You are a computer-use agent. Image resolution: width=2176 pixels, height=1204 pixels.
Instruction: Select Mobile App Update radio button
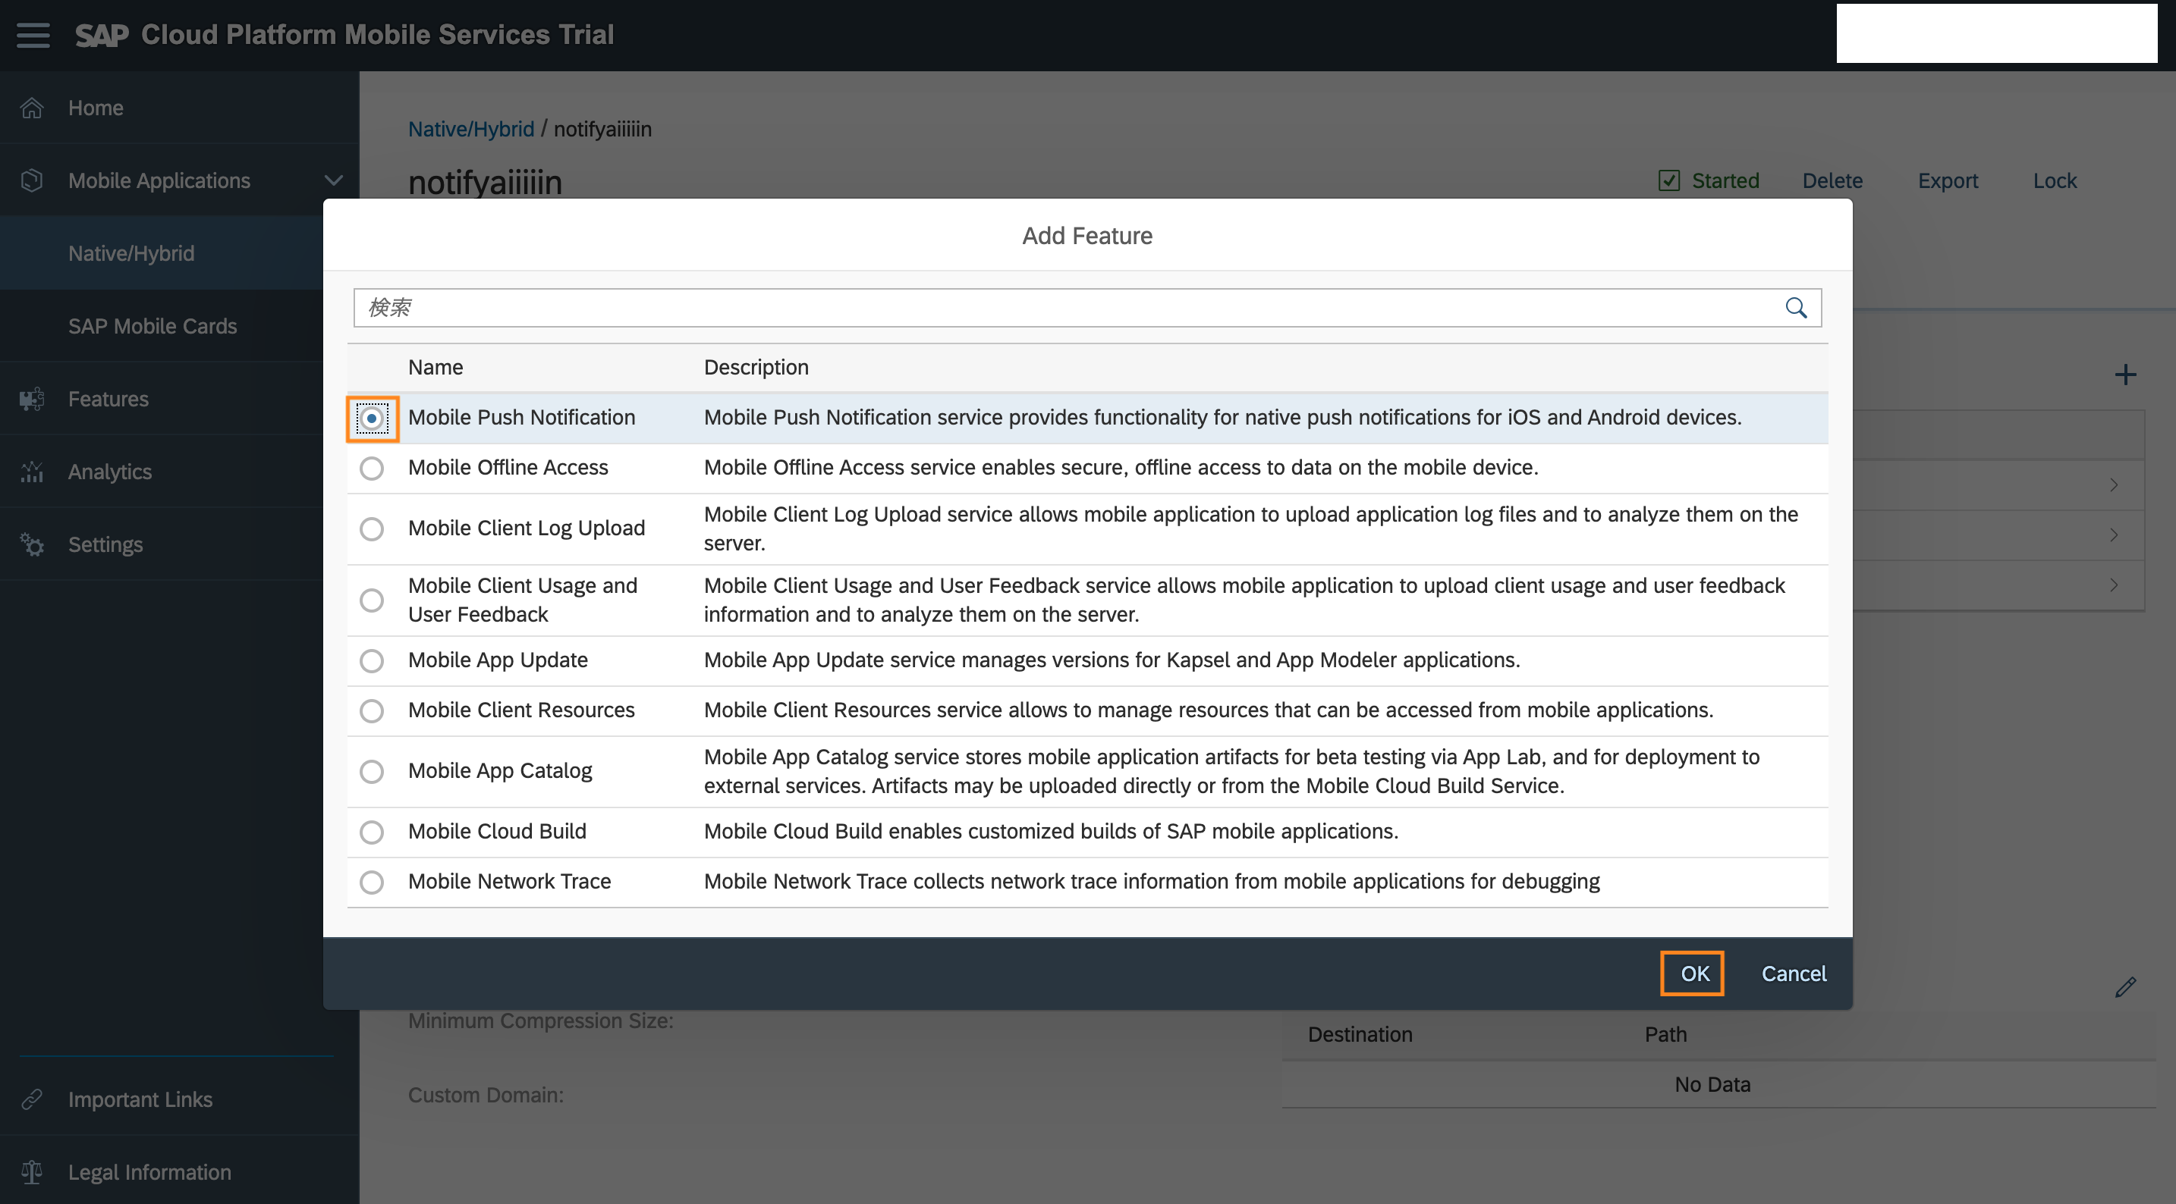point(372,661)
